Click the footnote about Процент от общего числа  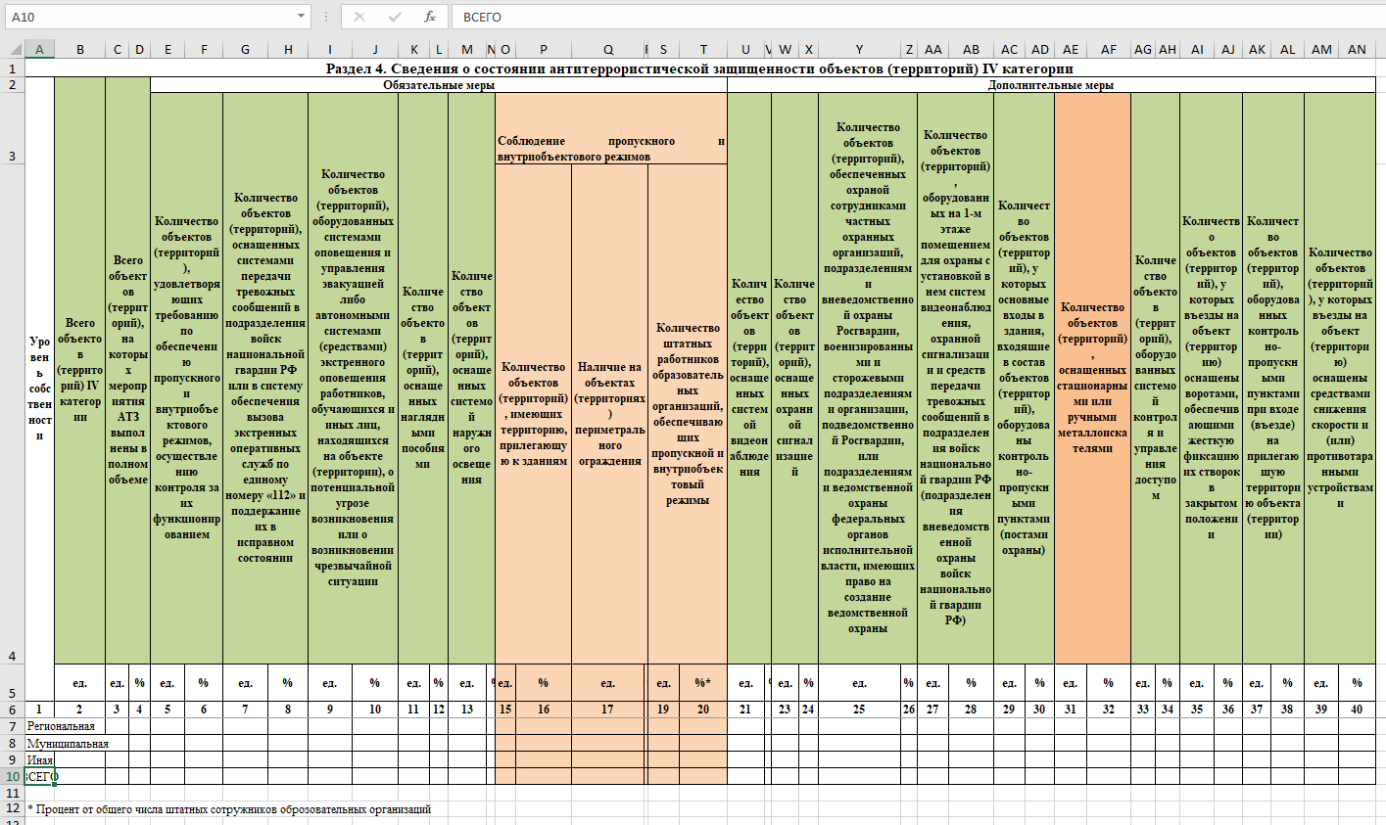tap(229, 808)
